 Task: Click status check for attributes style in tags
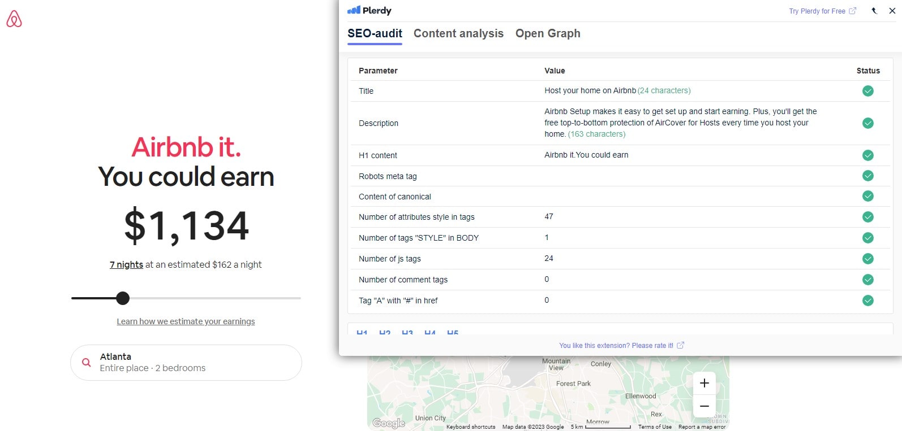(x=868, y=217)
